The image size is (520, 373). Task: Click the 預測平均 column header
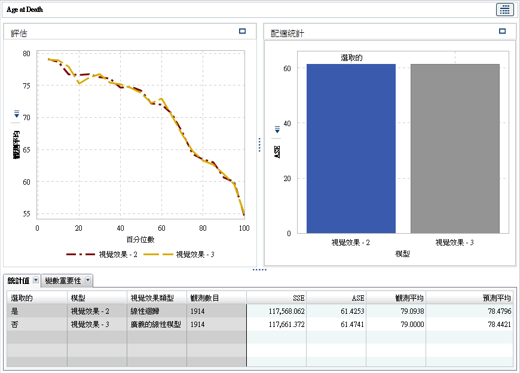[469, 298]
